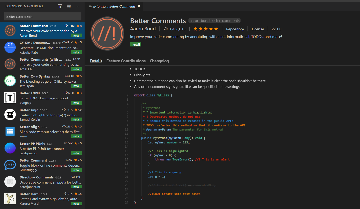The height and width of the screenshot is (209, 360).
Task: Install the Better PHPUnit extension
Action: point(76,153)
